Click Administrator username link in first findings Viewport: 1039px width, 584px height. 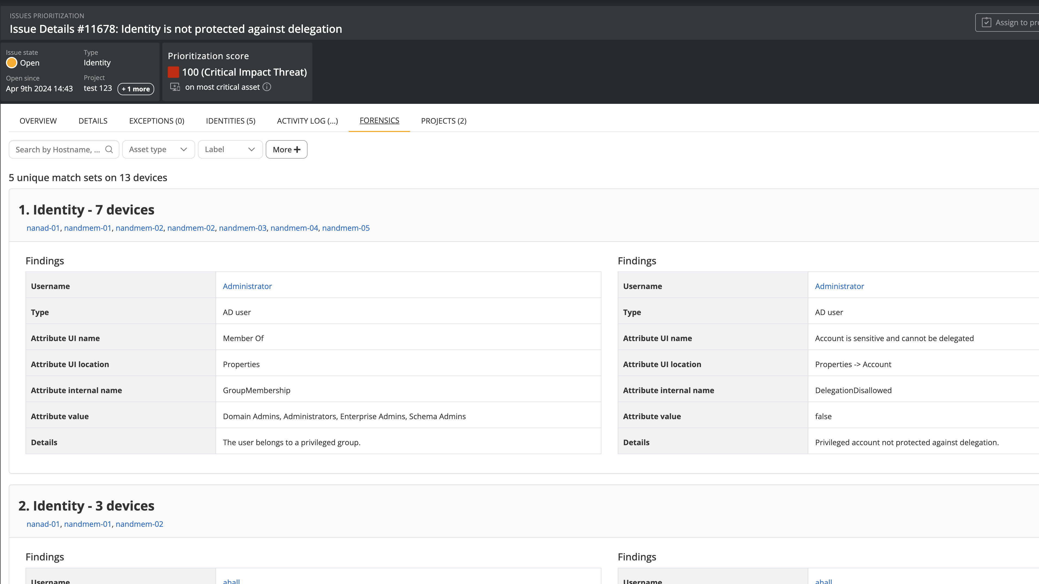pyautogui.click(x=247, y=286)
